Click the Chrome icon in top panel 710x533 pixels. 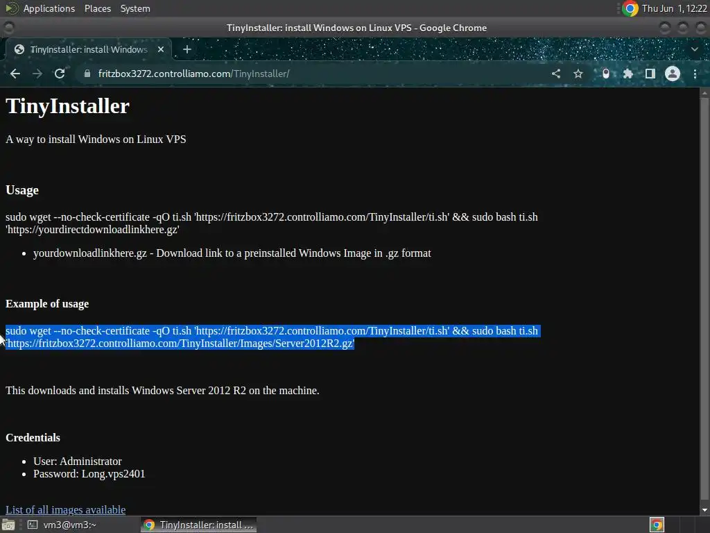630,8
